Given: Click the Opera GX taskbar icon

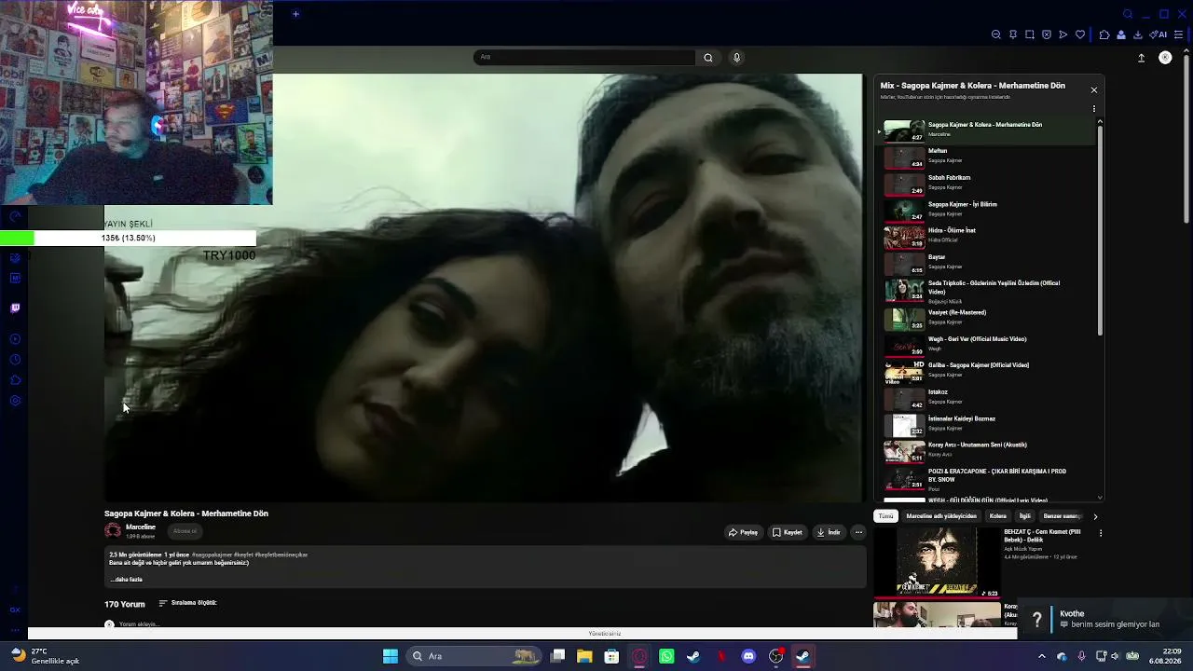Looking at the screenshot, I should coord(639,656).
